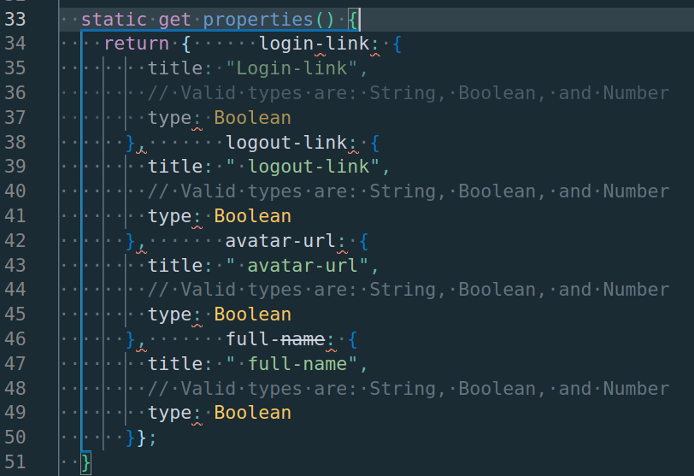Click the highlighted opening brace on line 33
Viewport: 694px width, 476px height.
tap(353, 20)
